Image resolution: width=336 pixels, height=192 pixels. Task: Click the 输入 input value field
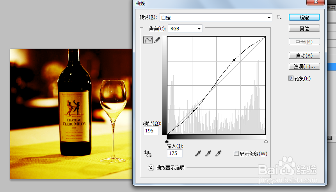pos(175,153)
